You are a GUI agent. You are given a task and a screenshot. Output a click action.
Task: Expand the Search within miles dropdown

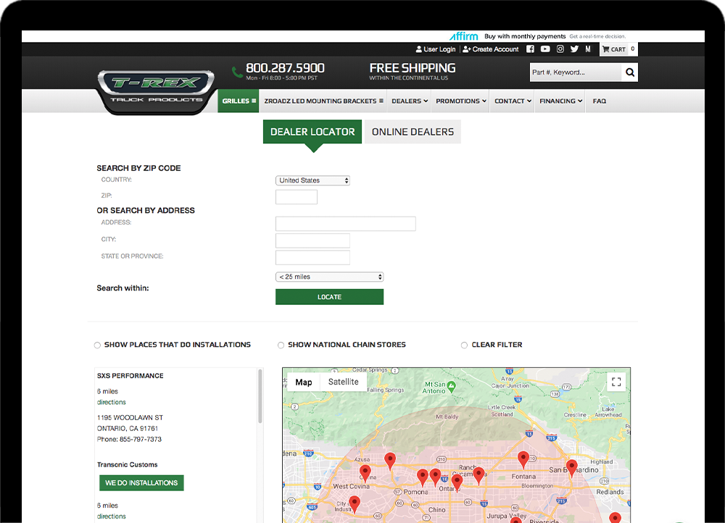click(x=329, y=277)
